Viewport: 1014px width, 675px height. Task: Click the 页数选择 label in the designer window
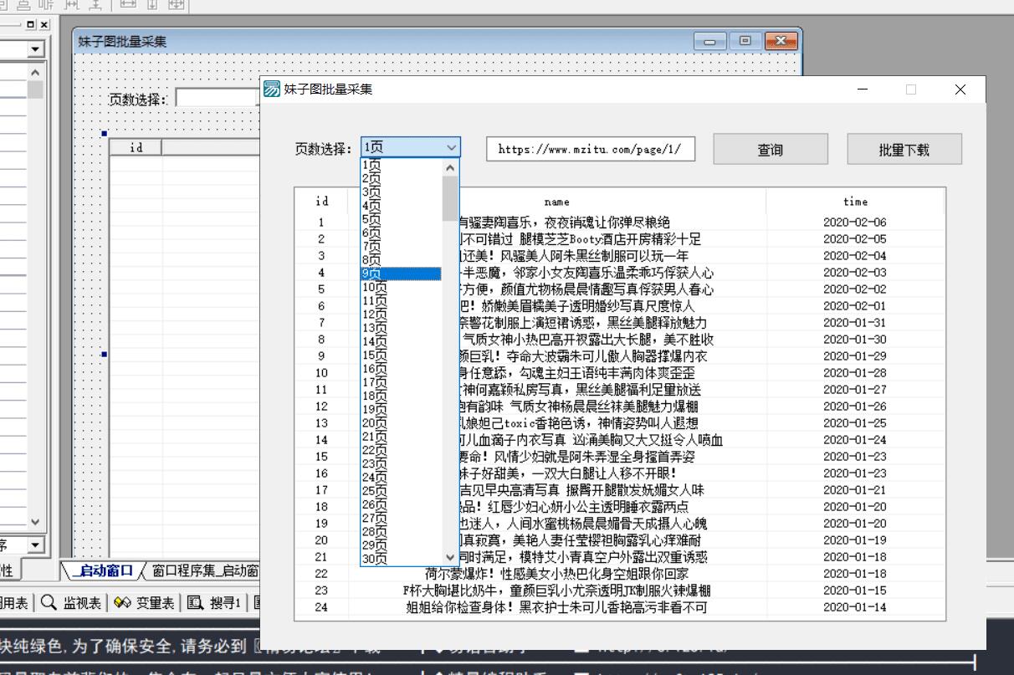click(138, 100)
